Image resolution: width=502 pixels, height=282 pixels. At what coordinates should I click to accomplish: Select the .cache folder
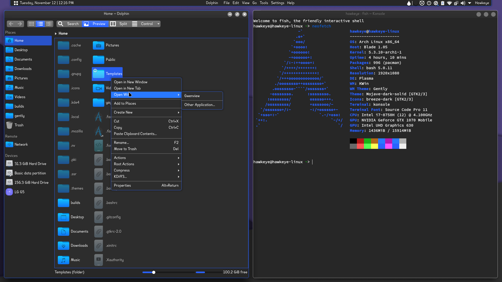pyautogui.click(x=70, y=45)
